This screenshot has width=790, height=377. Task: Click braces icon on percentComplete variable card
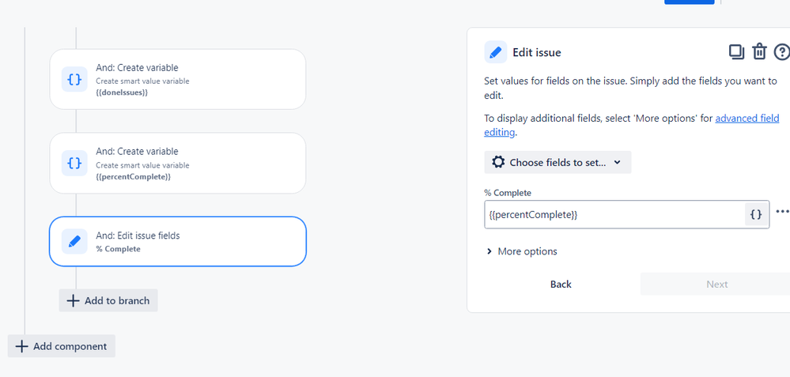(74, 163)
